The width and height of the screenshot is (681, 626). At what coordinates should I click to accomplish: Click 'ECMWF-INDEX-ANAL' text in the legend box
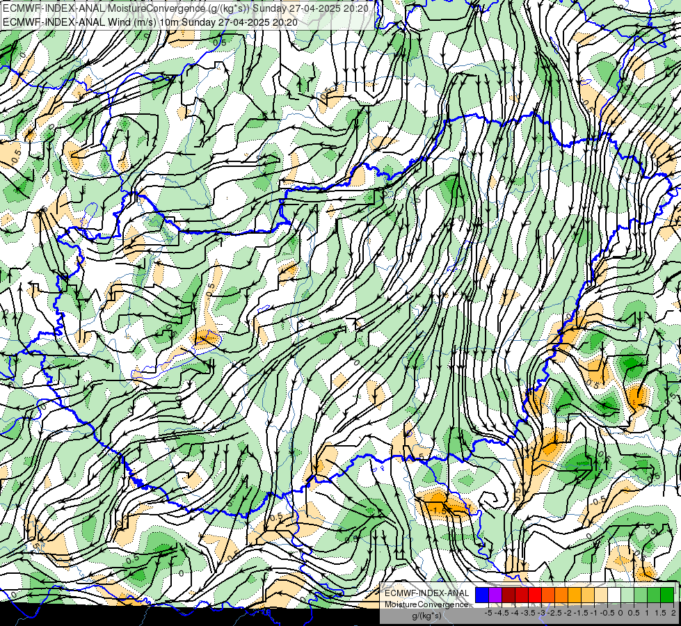(x=427, y=593)
